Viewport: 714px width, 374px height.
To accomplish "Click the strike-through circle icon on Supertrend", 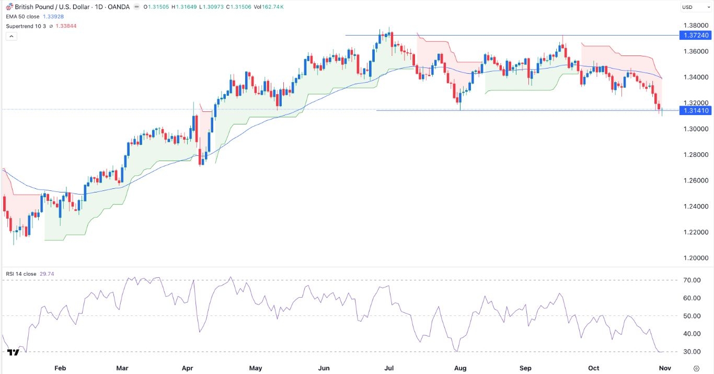I will click(51, 26).
